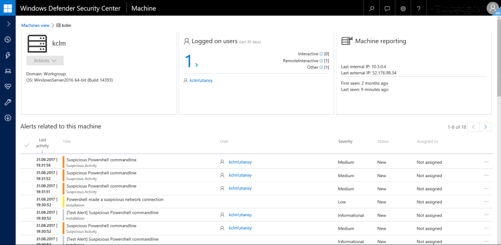This screenshot has width=501, height=245.
Task: Open the user account avatar menu
Action: (493, 7)
